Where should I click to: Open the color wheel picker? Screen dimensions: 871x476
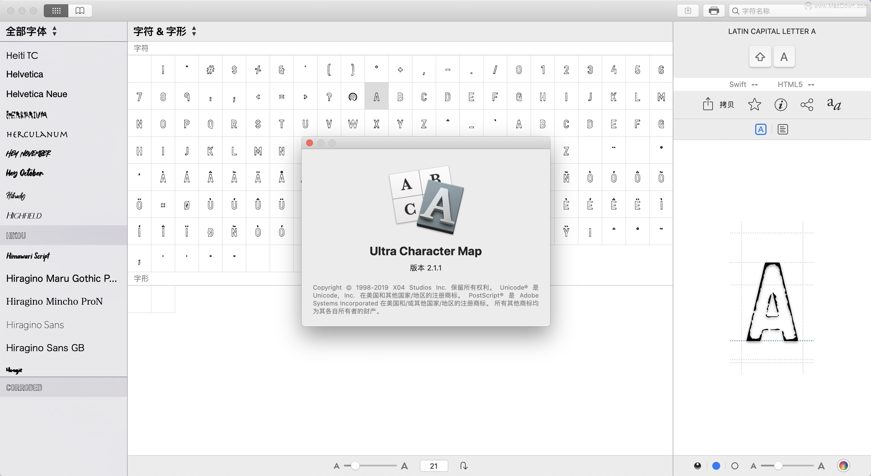(x=844, y=466)
